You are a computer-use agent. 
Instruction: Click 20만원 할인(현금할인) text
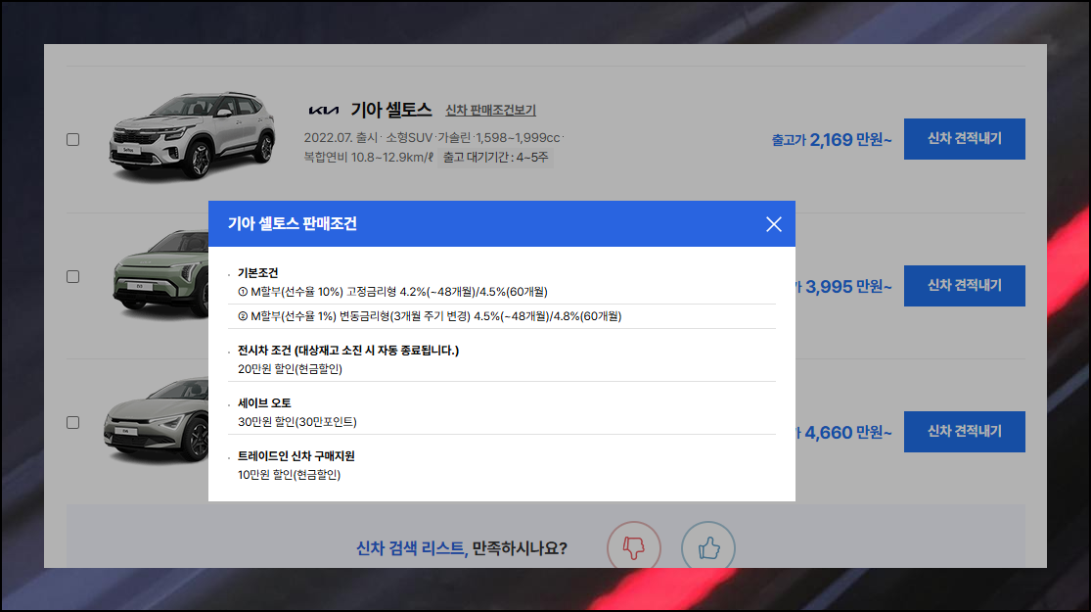click(x=291, y=369)
